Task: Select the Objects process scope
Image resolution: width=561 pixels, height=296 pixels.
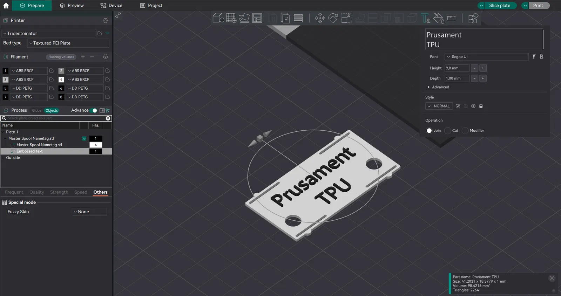Action: coord(52,110)
